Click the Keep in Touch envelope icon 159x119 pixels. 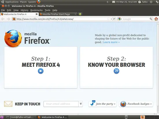point(8,104)
